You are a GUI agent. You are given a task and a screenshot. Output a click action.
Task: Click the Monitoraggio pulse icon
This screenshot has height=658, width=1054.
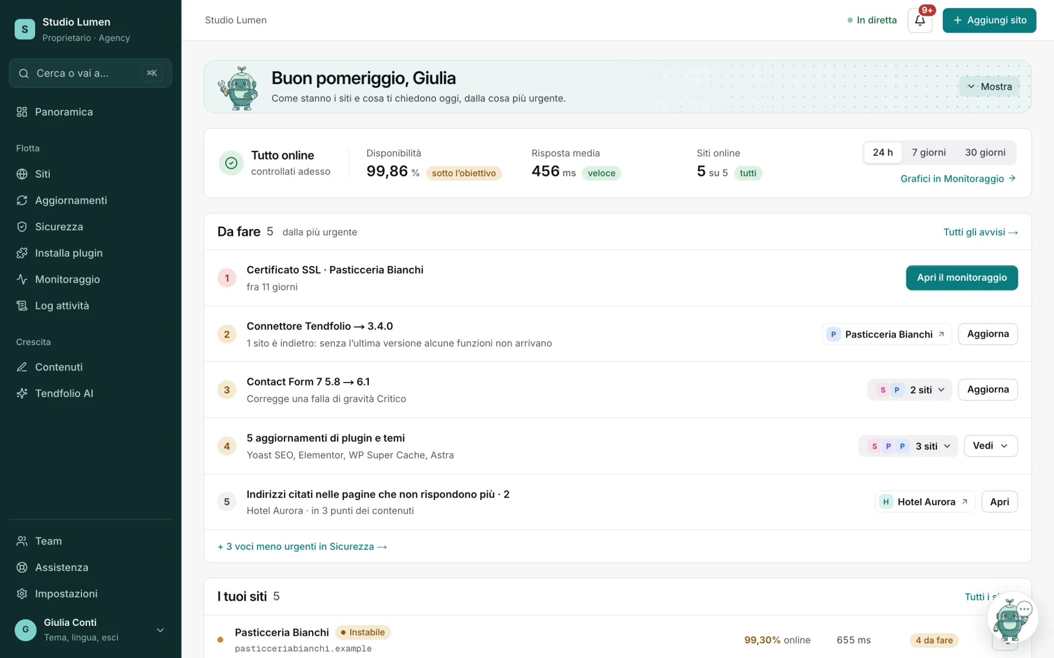coord(22,279)
